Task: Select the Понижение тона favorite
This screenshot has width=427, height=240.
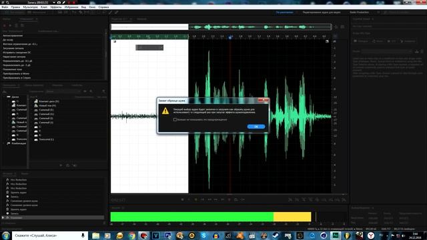Action: [12, 69]
